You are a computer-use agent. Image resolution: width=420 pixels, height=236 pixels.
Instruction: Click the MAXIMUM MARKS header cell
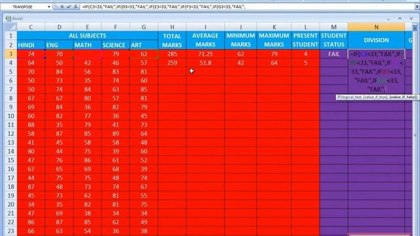pyautogui.click(x=274, y=40)
